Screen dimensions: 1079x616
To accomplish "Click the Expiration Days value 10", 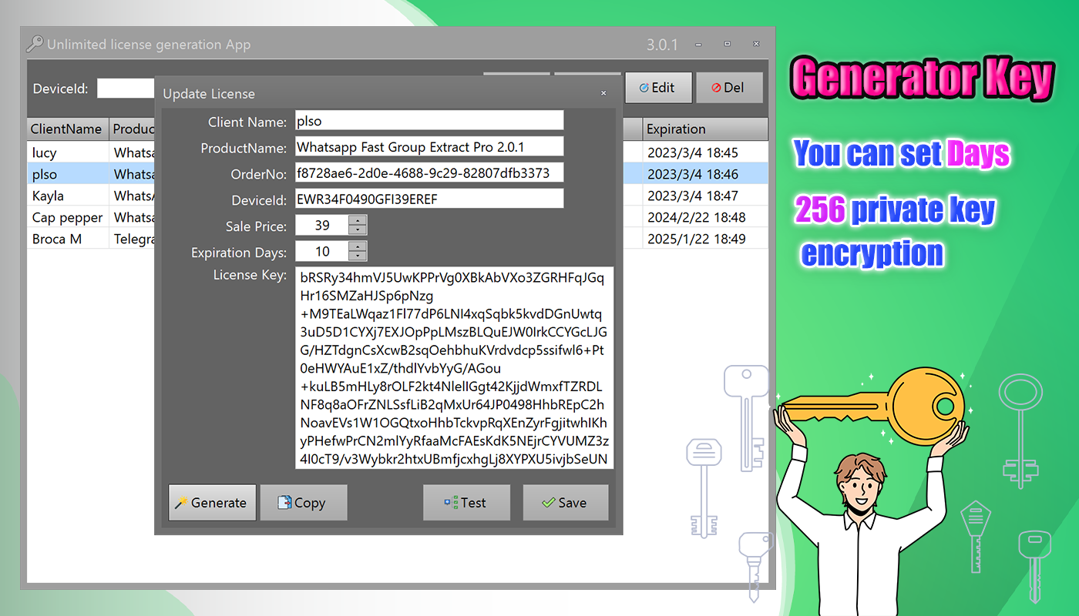I will [322, 251].
